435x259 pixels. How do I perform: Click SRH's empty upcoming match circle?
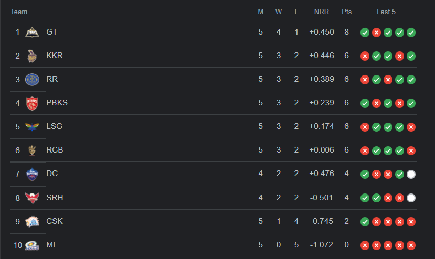point(411,198)
